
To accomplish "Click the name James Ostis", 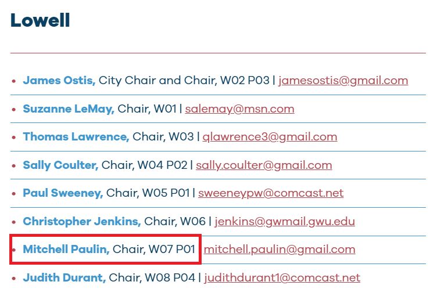I will click(x=59, y=80).
